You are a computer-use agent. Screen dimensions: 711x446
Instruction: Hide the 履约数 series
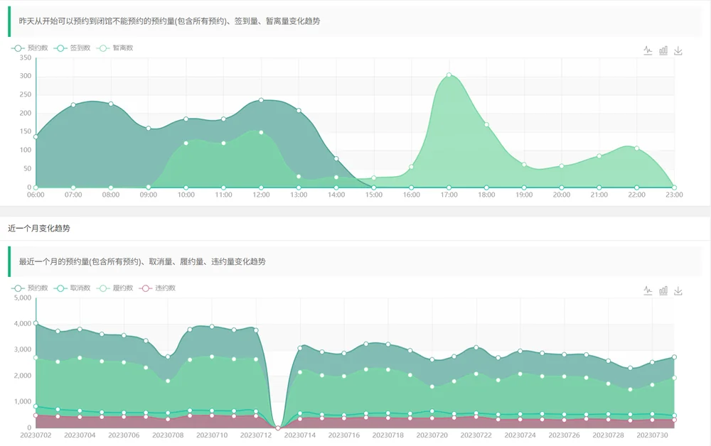[114, 288]
